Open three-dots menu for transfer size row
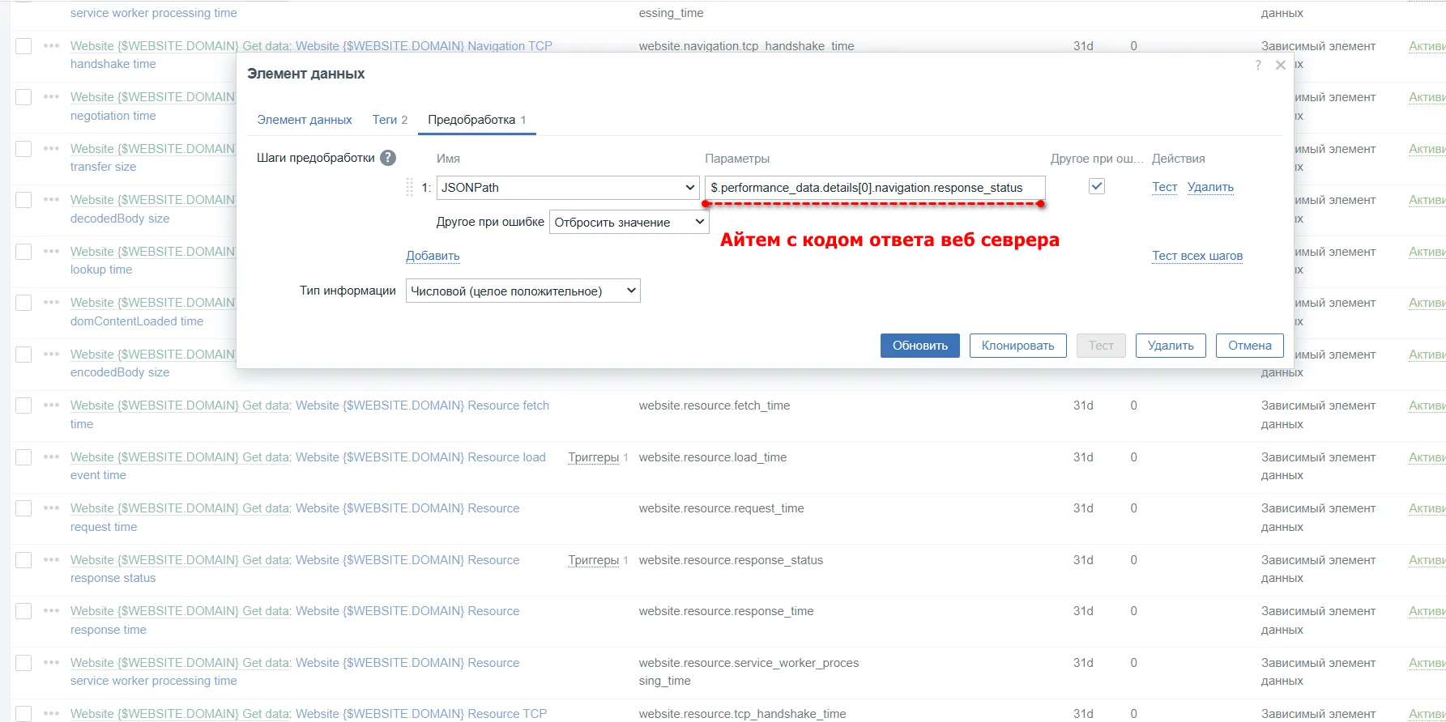The image size is (1446, 722). pyautogui.click(x=52, y=148)
